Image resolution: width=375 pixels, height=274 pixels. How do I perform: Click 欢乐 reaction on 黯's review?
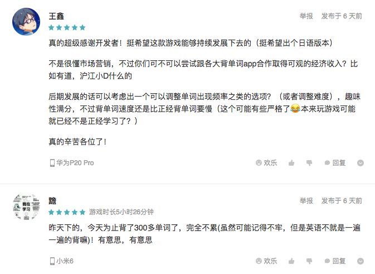click(x=266, y=261)
